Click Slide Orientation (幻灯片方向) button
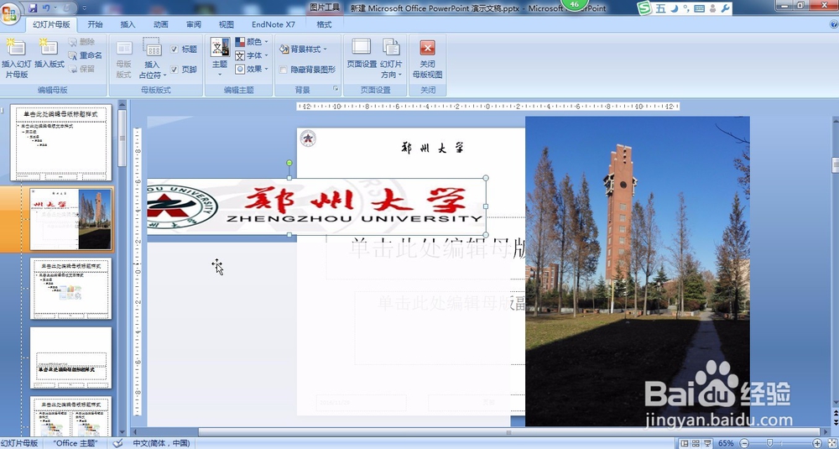The width and height of the screenshot is (839, 449). click(391, 59)
